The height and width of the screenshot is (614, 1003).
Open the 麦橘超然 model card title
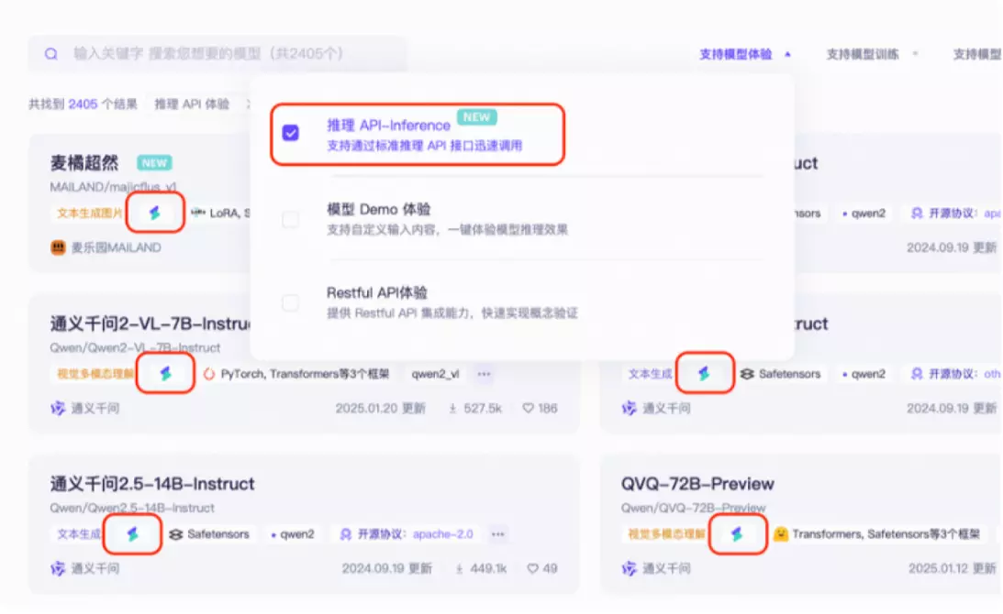point(84,163)
